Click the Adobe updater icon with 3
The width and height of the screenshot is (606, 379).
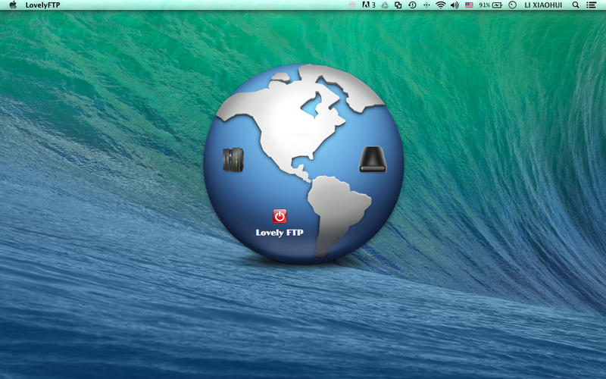pyautogui.click(x=368, y=5)
